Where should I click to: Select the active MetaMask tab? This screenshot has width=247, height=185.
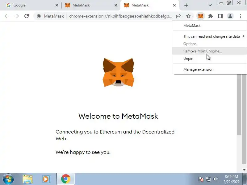(x=150, y=5)
